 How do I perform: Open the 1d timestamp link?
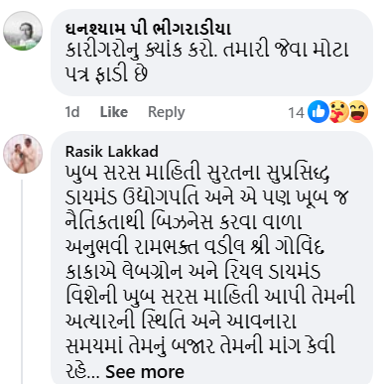click(x=72, y=112)
